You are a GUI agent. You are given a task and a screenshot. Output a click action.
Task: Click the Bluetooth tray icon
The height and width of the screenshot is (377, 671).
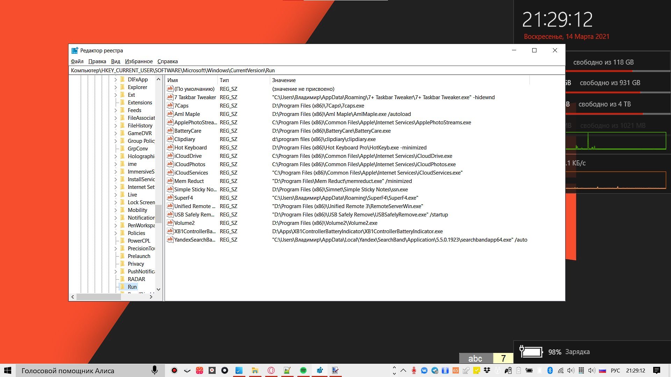click(550, 370)
